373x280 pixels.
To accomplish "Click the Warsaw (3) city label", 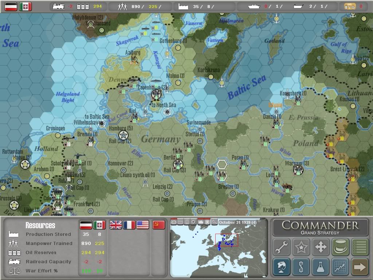I will [x=297, y=163].
